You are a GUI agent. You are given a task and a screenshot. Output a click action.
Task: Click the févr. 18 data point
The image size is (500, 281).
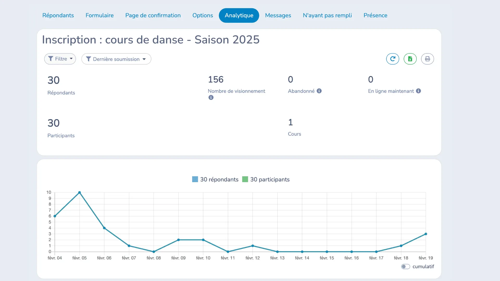click(x=401, y=246)
